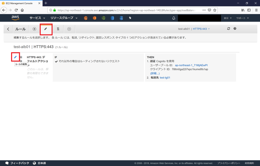Click the browser URL address field

[126, 10]
